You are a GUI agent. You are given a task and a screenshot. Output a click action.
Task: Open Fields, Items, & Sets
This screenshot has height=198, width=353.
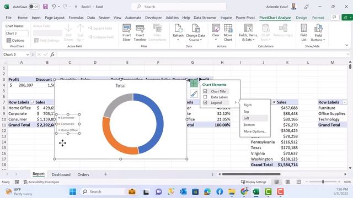pyautogui.click(x=248, y=33)
